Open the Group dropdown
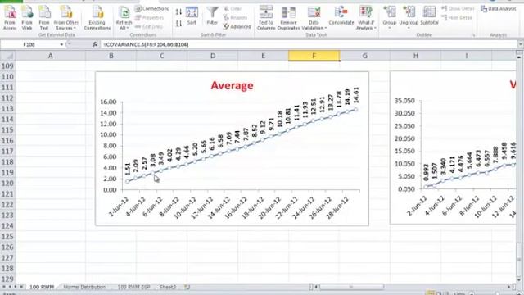524x295 pixels. (x=390, y=17)
